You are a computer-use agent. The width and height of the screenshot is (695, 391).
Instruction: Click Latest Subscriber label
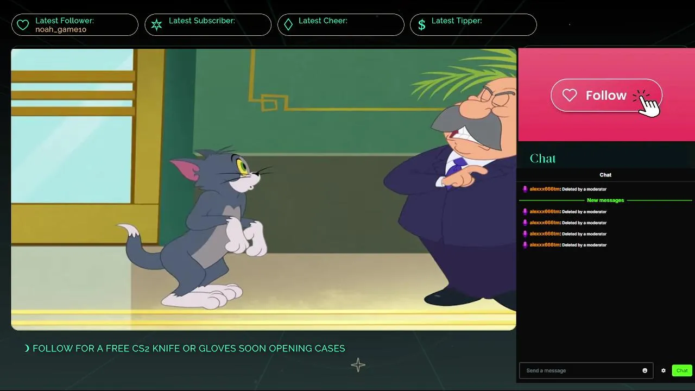coord(202,21)
